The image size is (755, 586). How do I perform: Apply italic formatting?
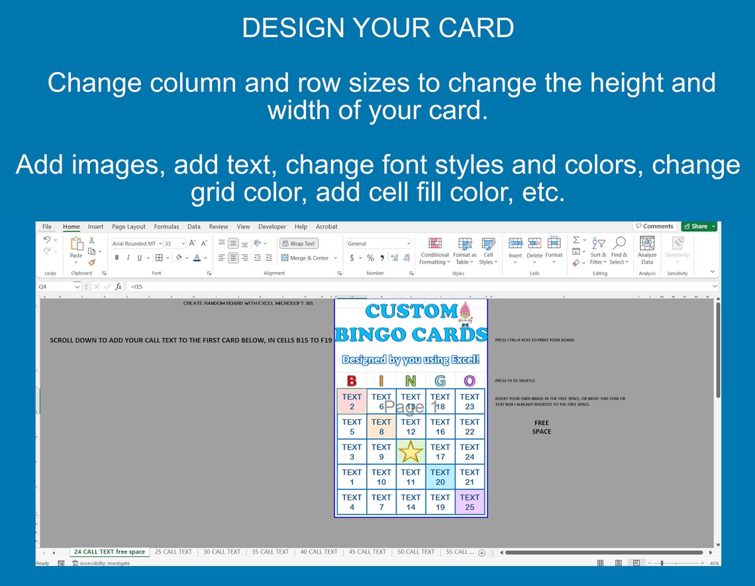[128, 258]
